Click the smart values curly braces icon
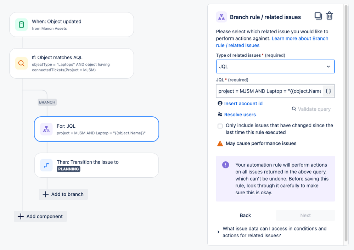This screenshot has height=250, width=354. coord(328,91)
